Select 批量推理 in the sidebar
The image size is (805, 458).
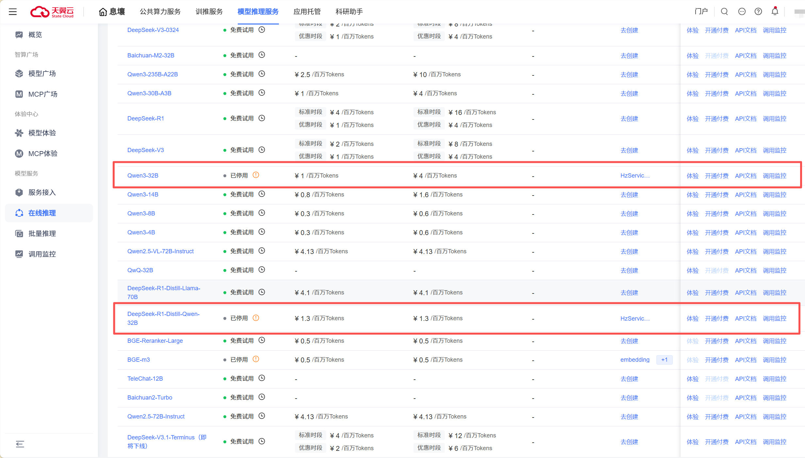[42, 233]
